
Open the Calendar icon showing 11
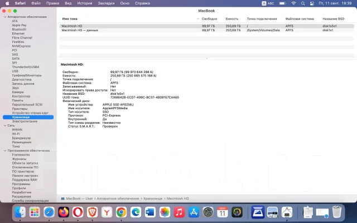(223, 212)
